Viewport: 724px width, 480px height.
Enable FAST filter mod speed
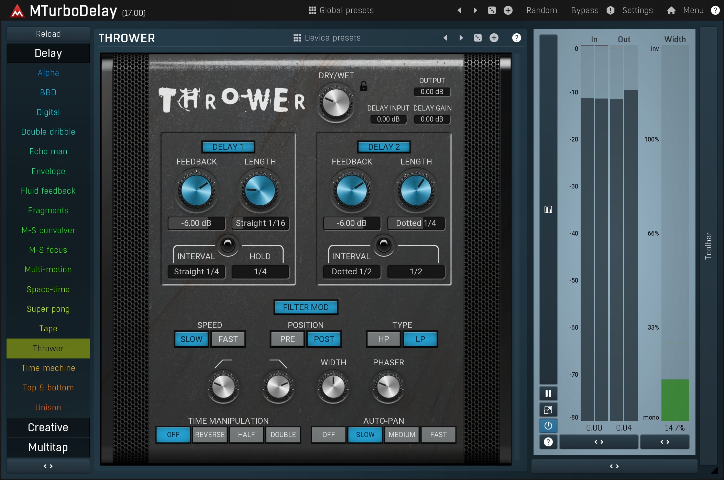point(228,339)
